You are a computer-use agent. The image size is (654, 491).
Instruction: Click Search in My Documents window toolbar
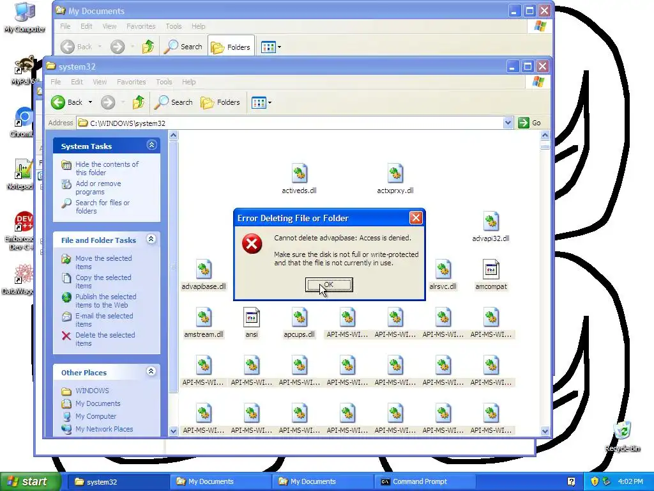coord(183,47)
